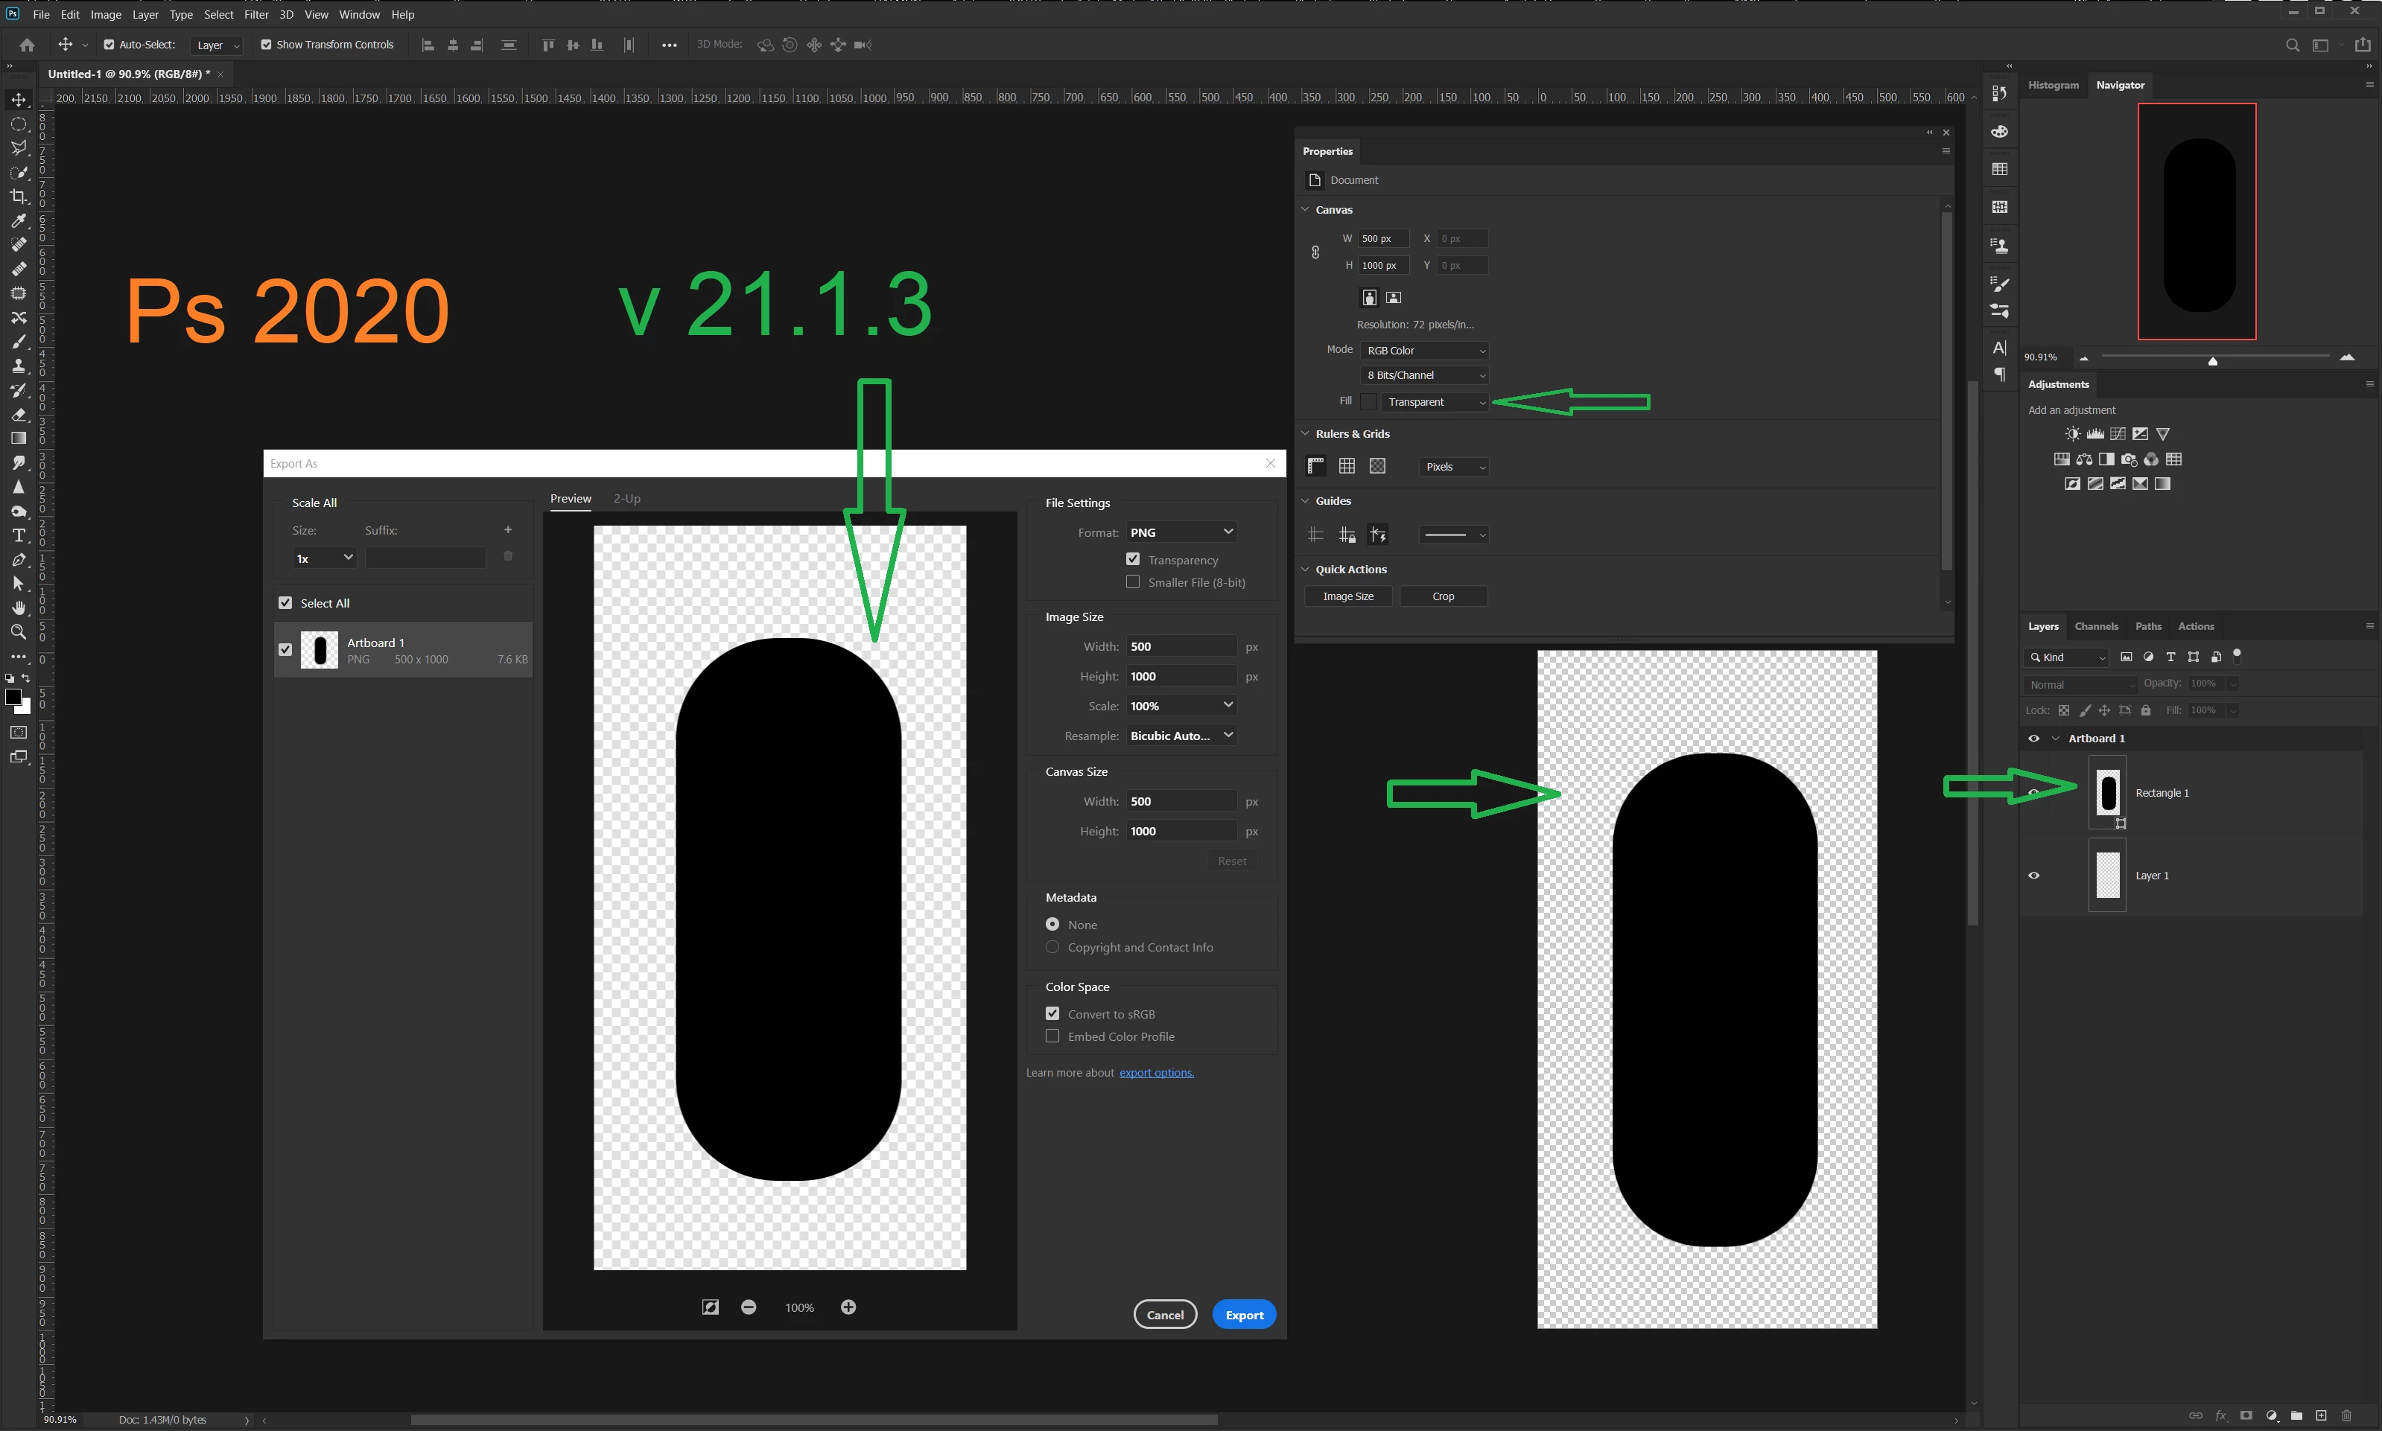Select the Horizontal Type tool
This screenshot has width=2382, height=1431.
pos(19,535)
